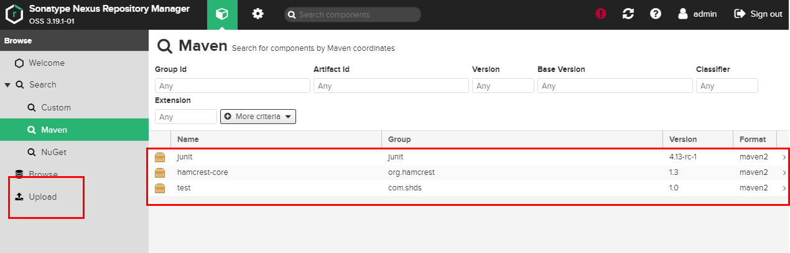Focus the Search components box
The height and width of the screenshot is (253, 790).
click(x=353, y=14)
